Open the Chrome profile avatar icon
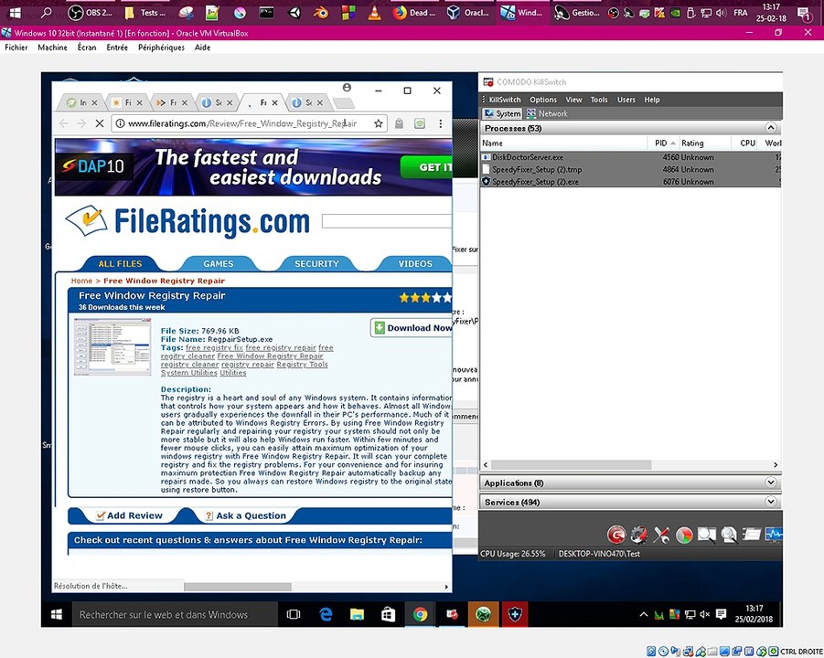 [x=347, y=87]
